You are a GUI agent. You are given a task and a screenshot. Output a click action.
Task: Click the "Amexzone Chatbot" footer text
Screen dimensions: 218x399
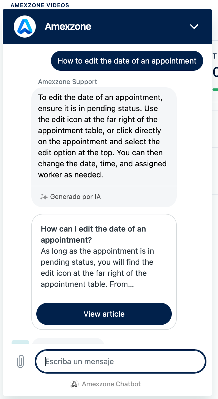tap(111, 384)
